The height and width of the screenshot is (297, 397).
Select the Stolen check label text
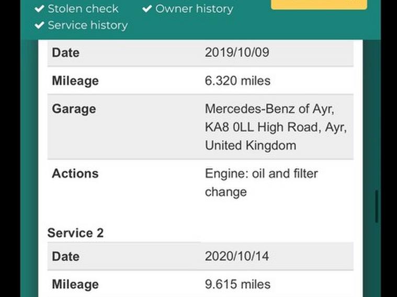(x=83, y=9)
